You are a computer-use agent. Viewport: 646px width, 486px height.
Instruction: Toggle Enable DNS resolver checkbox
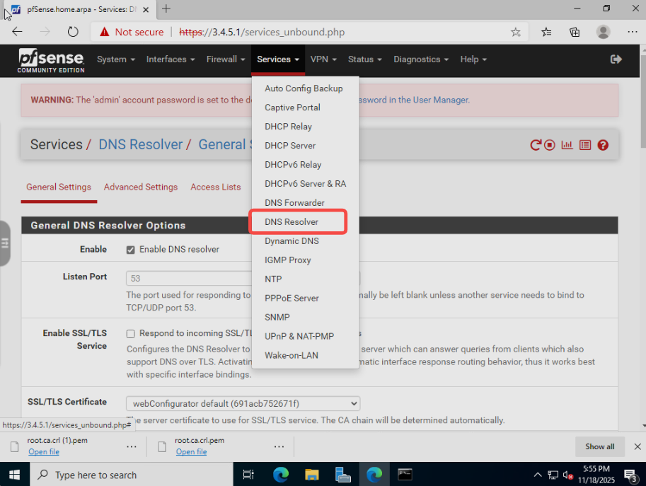[x=131, y=250]
